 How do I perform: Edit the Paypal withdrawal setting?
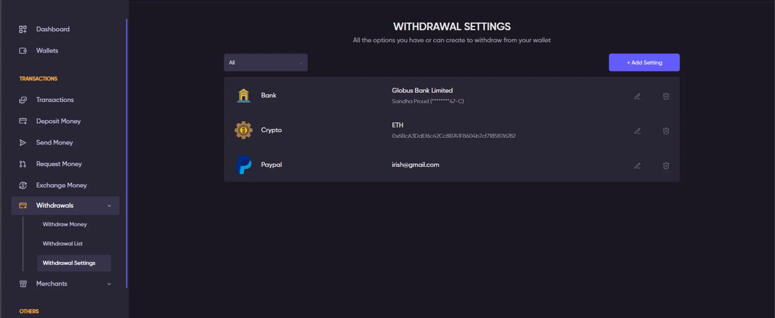(637, 166)
